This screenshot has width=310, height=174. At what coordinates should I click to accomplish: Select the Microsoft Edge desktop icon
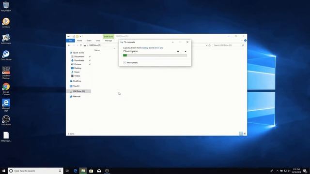point(6,105)
